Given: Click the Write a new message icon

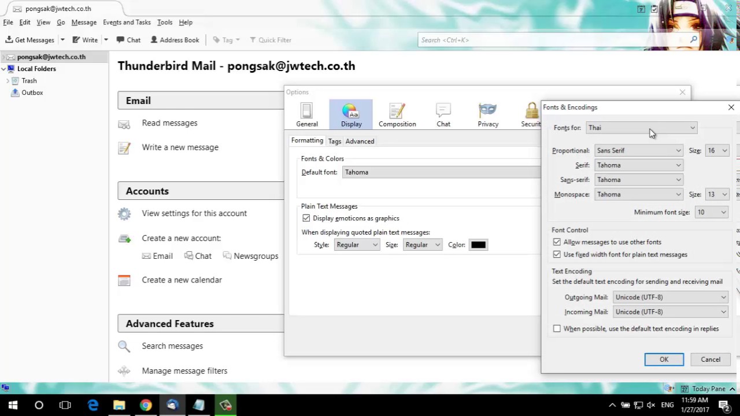Looking at the screenshot, I should [124, 148].
